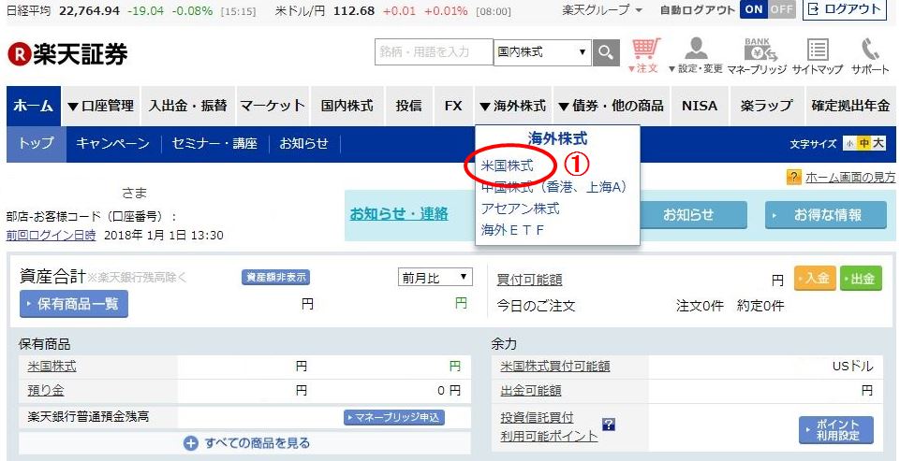Select large 大 font size
Viewport: 900px width, 461px height.
point(878,143)
